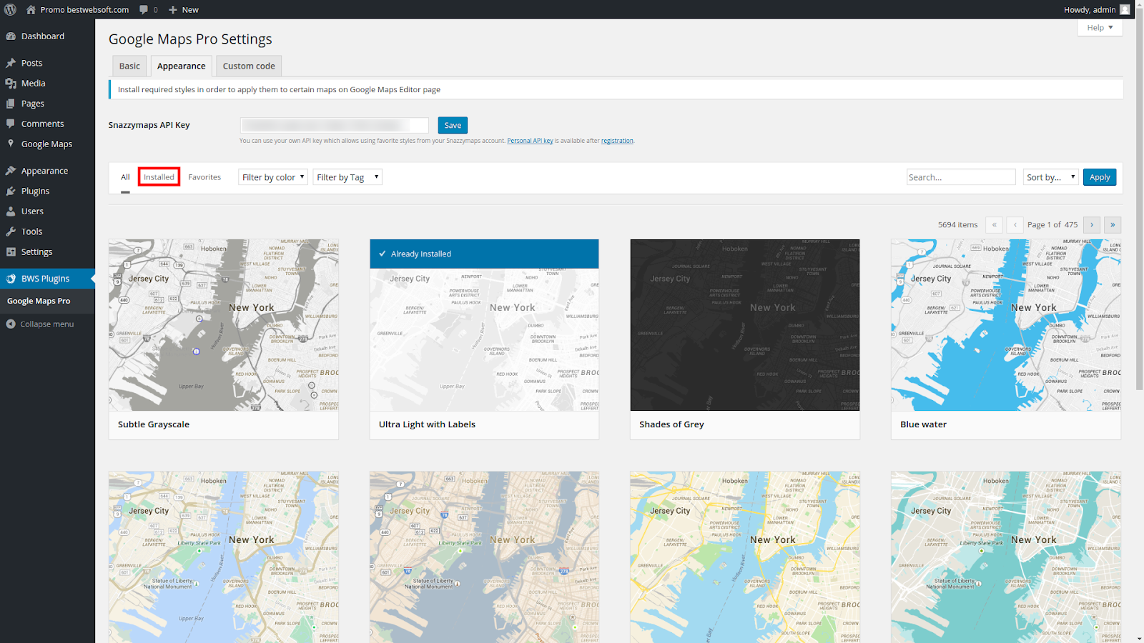Go to the previous page of styles

(1015, 224)
